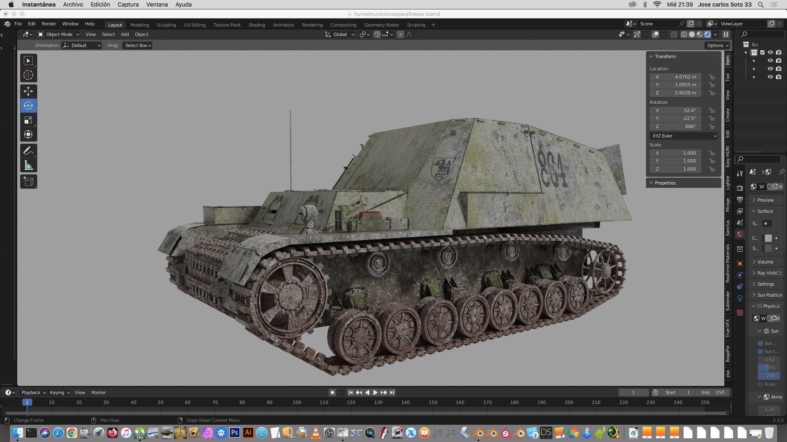Play animation in reverse

tap(367, 392)
